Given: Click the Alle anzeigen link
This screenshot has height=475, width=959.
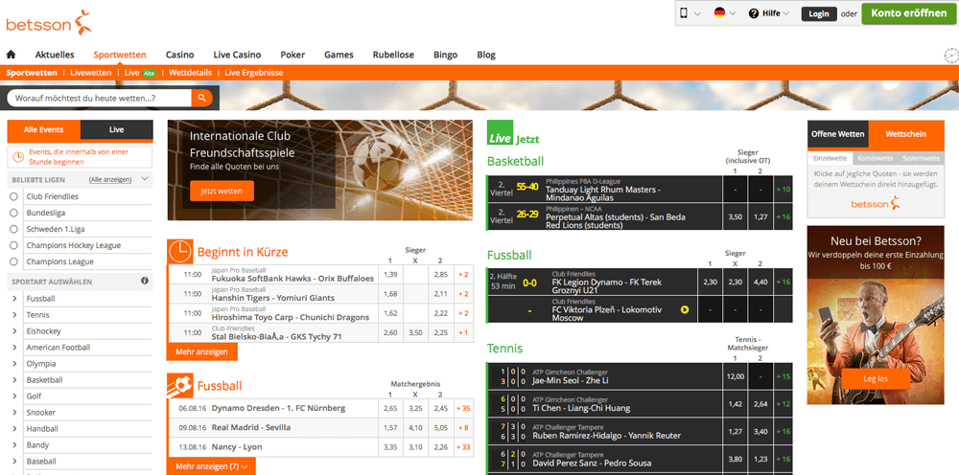Looking at the screenshot, I should click(110, 179).
